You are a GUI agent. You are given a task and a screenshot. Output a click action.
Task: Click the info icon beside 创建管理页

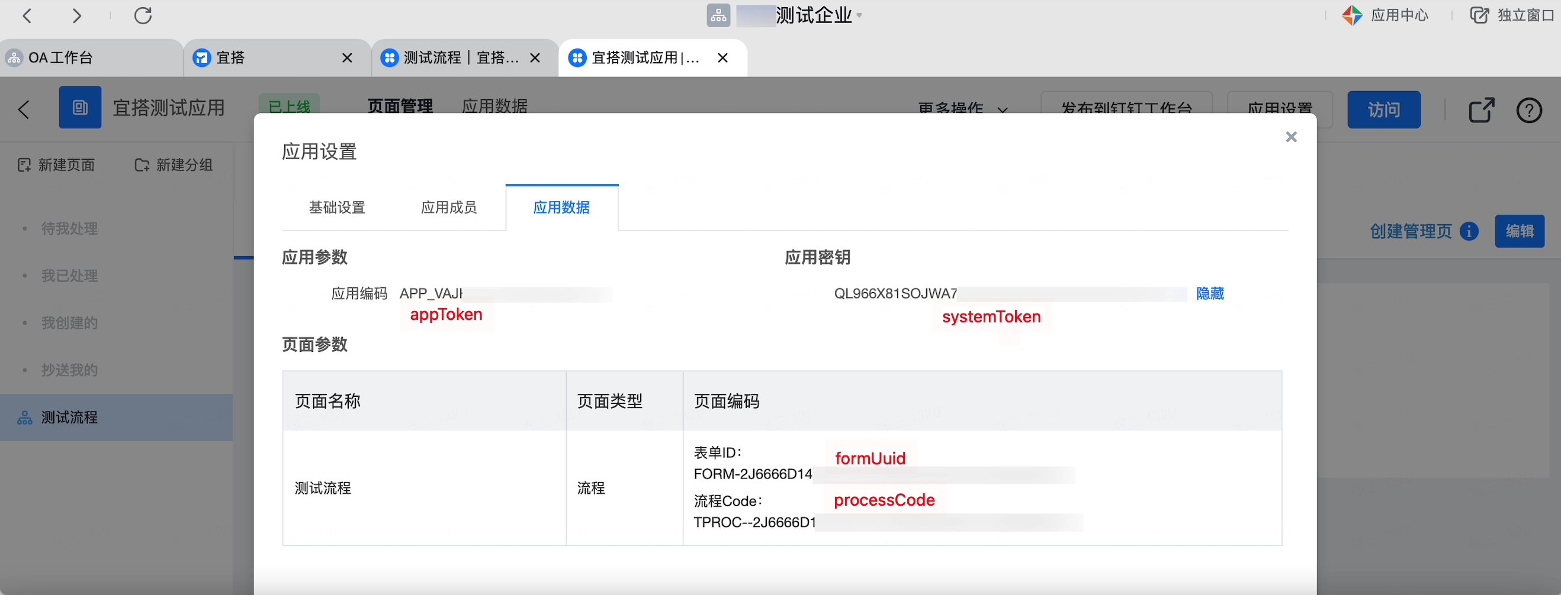tap(1469, 231)
